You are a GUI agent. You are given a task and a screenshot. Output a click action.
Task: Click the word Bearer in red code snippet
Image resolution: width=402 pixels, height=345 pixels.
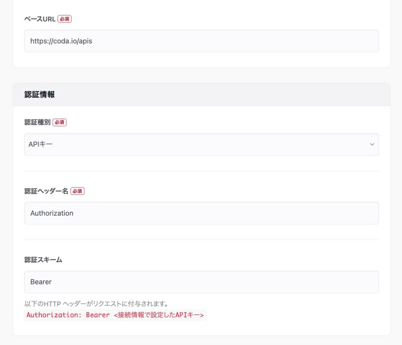pos(98,315)
